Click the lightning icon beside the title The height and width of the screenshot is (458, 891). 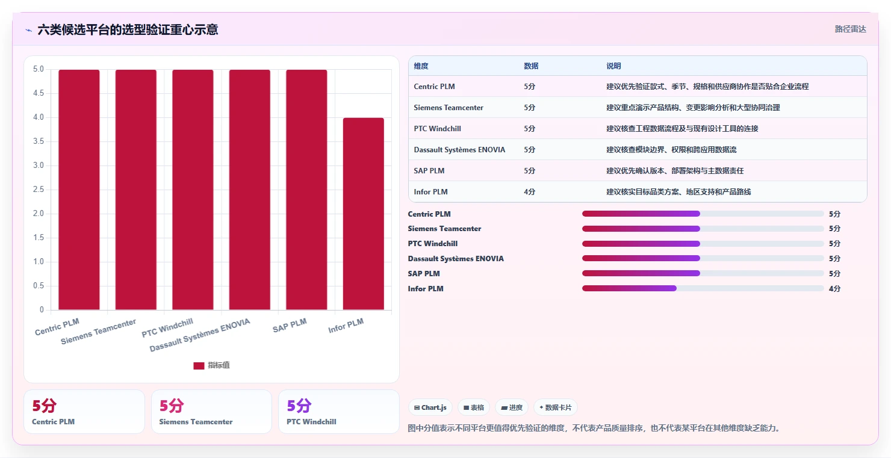click(x=29, y=29)
